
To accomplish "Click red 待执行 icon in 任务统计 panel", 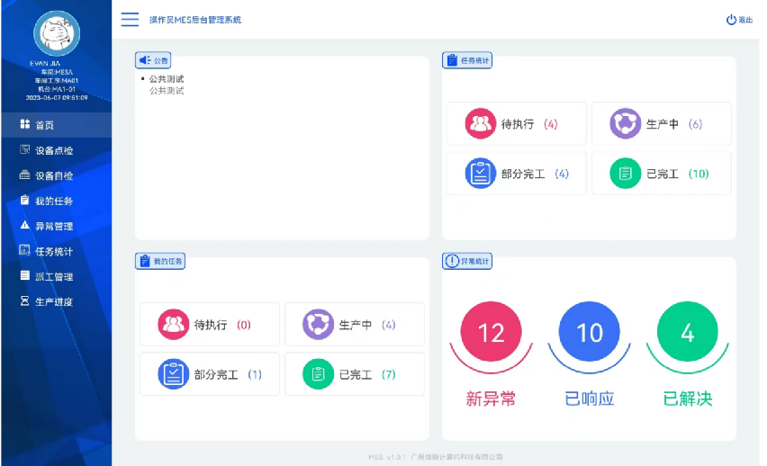I will [x=481, y=124].
